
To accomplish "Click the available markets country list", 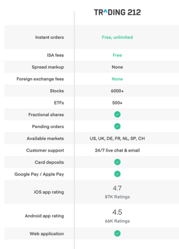I will 117,138.
